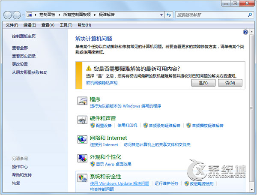Open the 系统和安全性 heading
257x195 pixels.
[105, 177]
